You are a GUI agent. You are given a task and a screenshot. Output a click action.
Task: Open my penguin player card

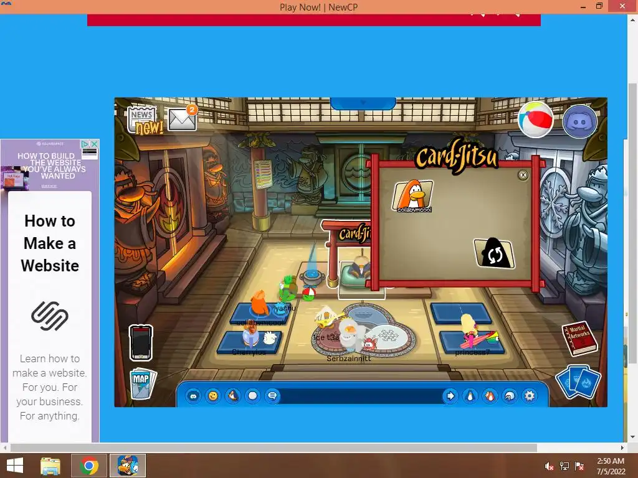pos(470,396)
